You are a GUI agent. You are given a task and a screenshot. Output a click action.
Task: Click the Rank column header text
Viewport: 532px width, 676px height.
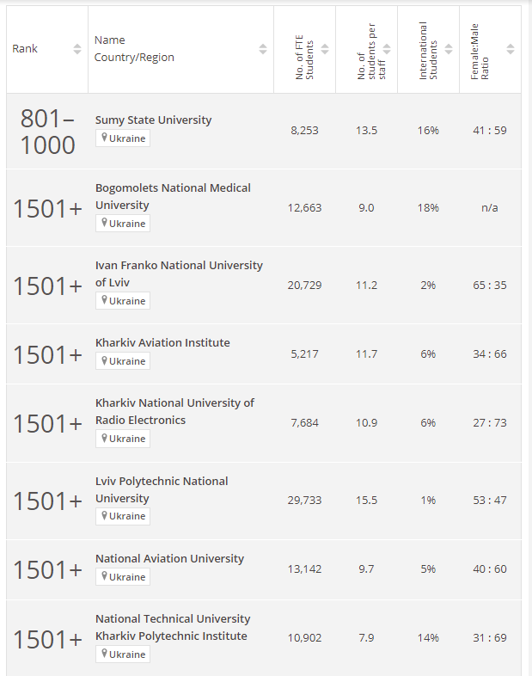click(25, 49)
